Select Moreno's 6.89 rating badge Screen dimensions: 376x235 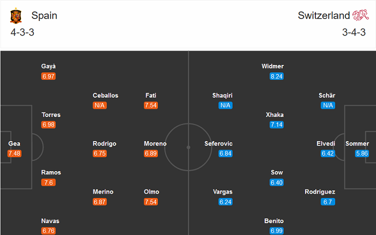coord(151,153)
